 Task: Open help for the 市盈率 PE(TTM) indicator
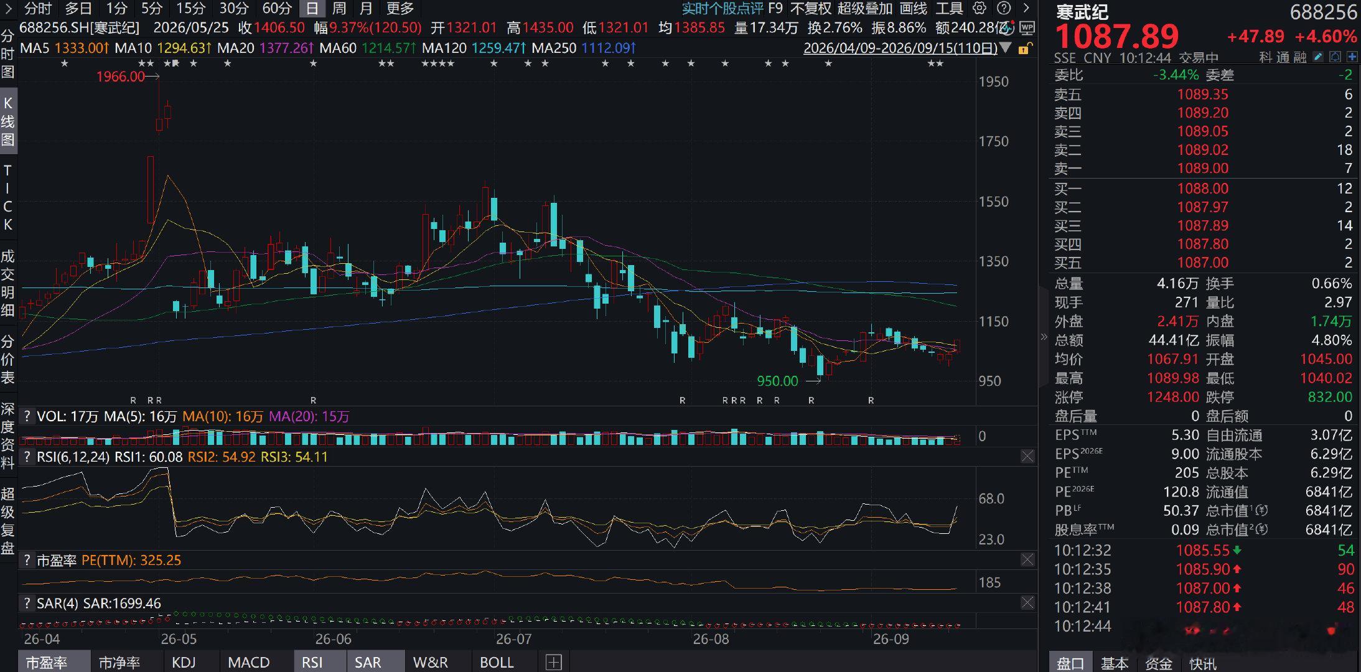click(27, 561)
